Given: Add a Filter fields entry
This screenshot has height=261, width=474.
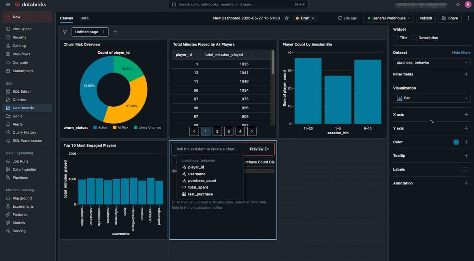Looking at the screenshot, I should (x=466, y=74).
